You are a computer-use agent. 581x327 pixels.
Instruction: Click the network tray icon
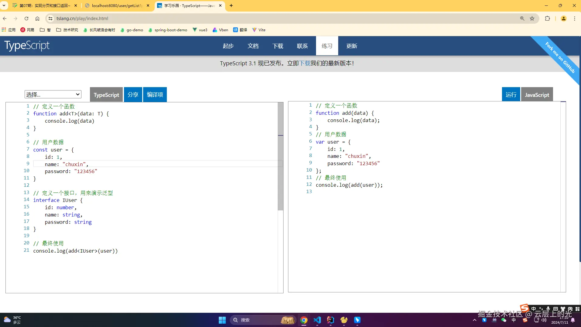(536, 320)
